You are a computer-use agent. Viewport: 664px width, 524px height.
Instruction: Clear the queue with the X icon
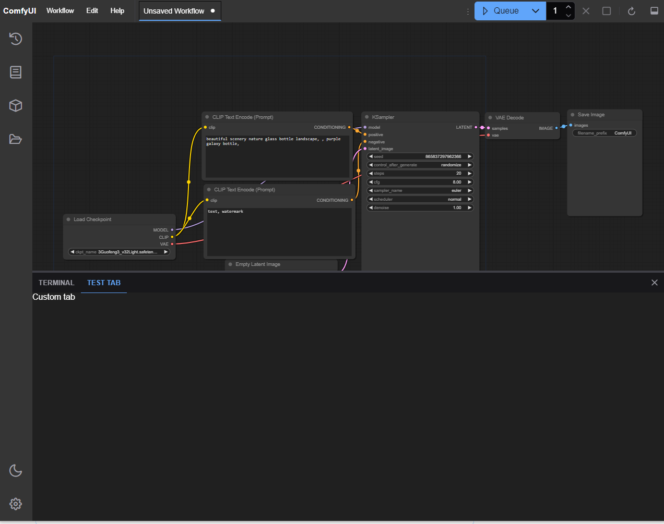tap(585, 10)
